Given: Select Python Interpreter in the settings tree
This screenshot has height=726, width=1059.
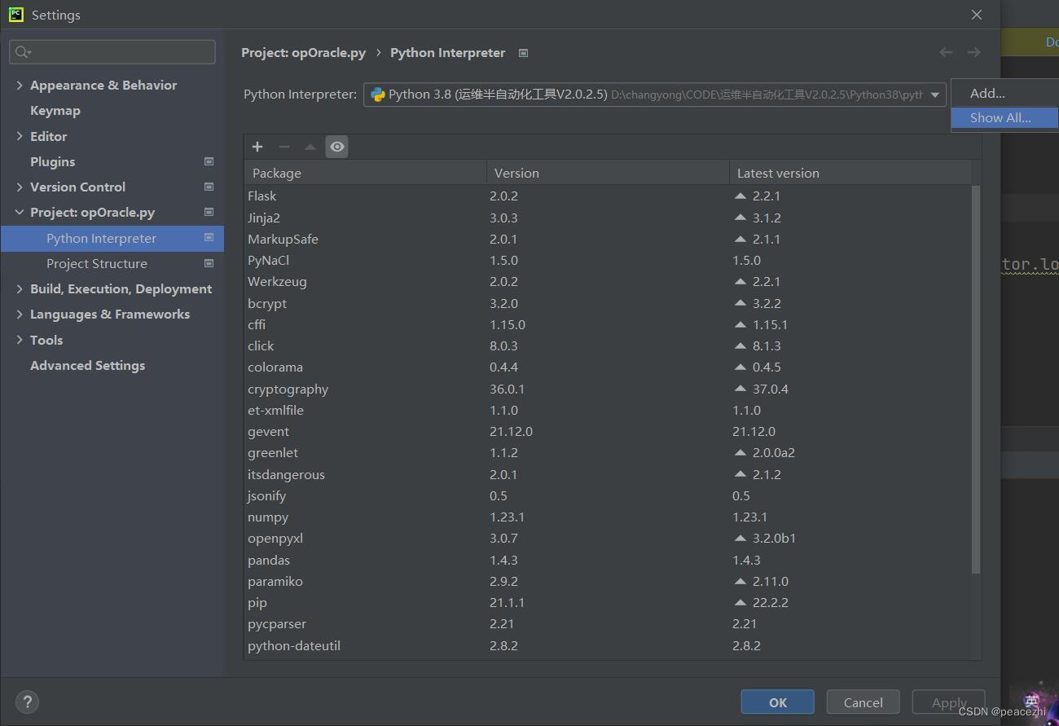Looking at the screenshot, I should pyautogui.click(x=112, y=238).
